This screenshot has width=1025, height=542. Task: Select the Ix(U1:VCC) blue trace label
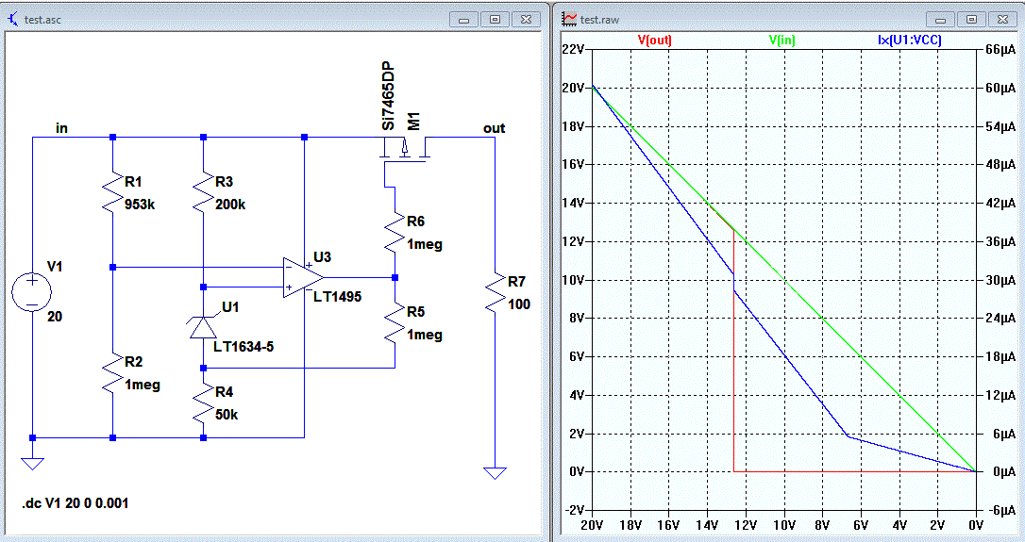[x=910, y=40]
